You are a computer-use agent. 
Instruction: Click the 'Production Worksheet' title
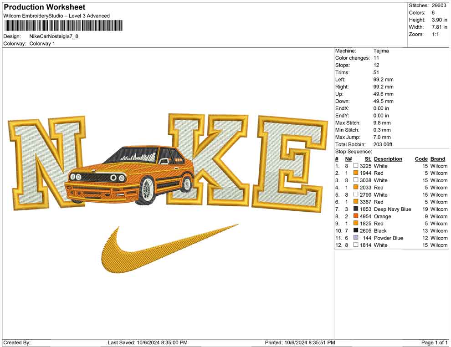[45, 7]
